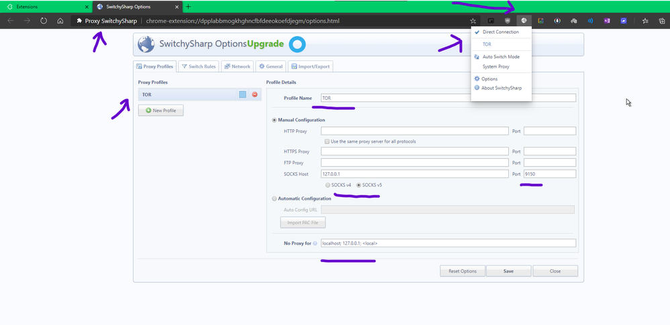The image size is (670, 325).
Task: Choose SOCKS v4
Action: pos(328,185)
